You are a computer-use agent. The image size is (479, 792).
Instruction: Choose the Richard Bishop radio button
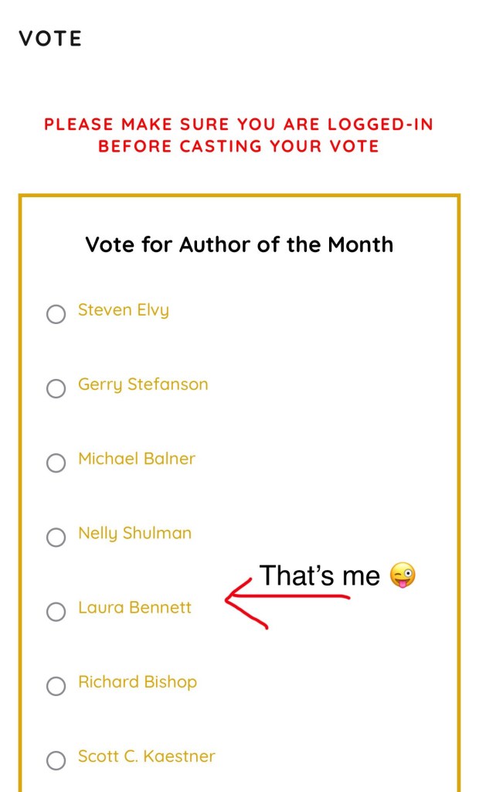point(56,686)
